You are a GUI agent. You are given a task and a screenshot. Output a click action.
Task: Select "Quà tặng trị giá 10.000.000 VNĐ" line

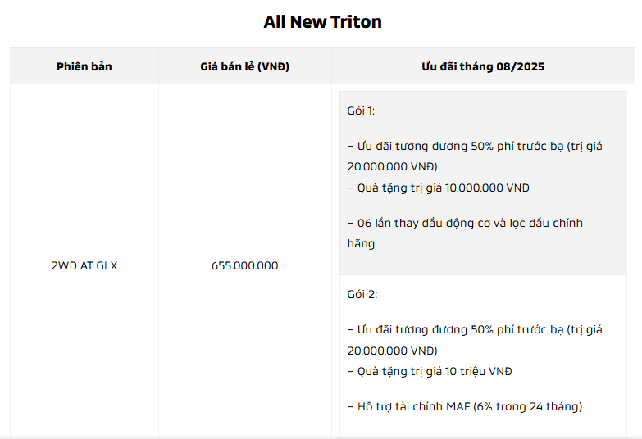pos(438,188)
